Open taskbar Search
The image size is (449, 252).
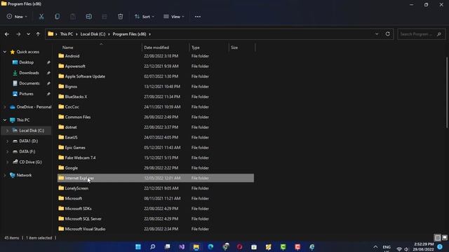[153, 246]
